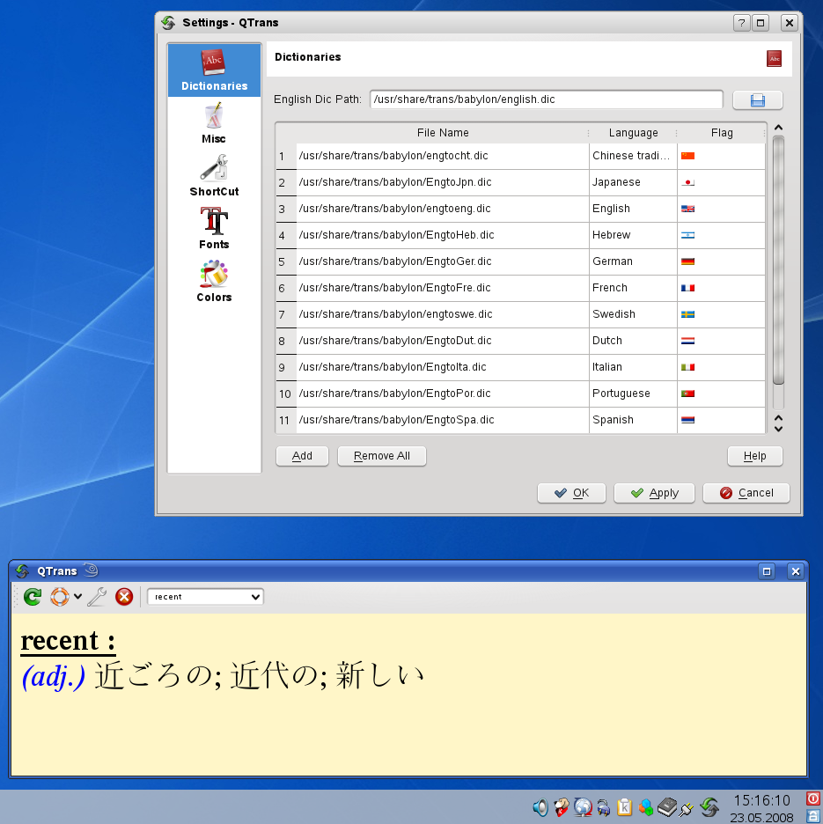Select the EngtoFre.dic file name cell
Image resolution: width=823 pixels, height=824 pixels.
pos(443,288)
